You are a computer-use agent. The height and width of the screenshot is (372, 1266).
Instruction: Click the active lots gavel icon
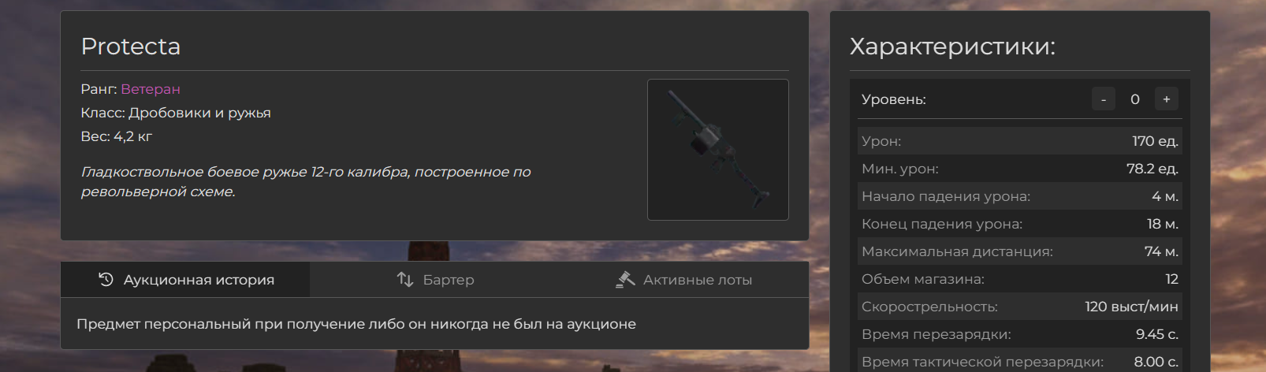coord(625,279)
